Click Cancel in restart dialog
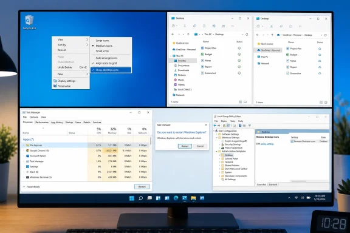350x233 pixels. pyautogui.click(x=200, y=146)
